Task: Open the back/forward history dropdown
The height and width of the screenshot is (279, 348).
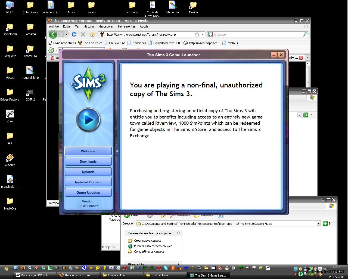Action: [66, 35]
